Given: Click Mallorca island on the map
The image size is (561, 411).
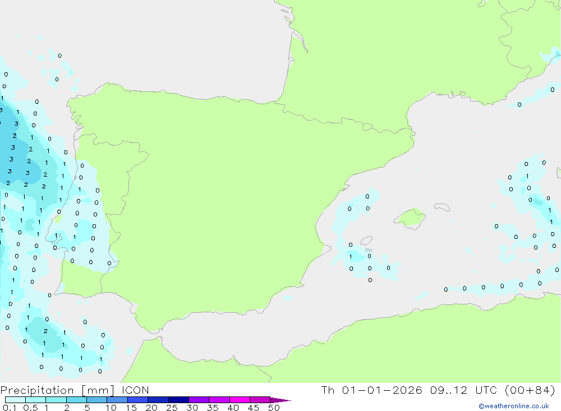Looking at the screenshot, I should tap(410, 218).
